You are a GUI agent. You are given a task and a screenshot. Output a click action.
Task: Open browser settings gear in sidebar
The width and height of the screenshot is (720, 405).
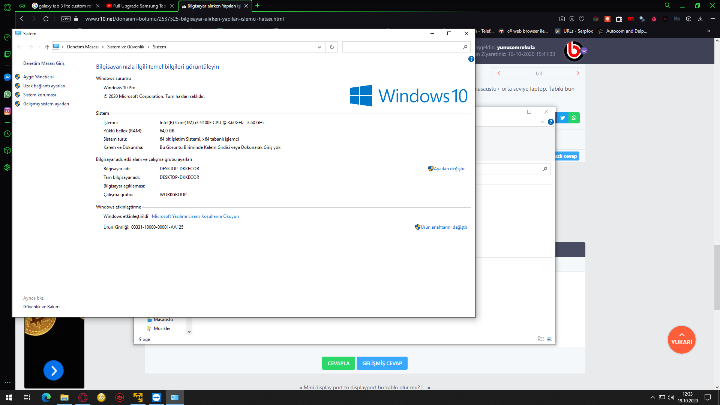point(7,168)
